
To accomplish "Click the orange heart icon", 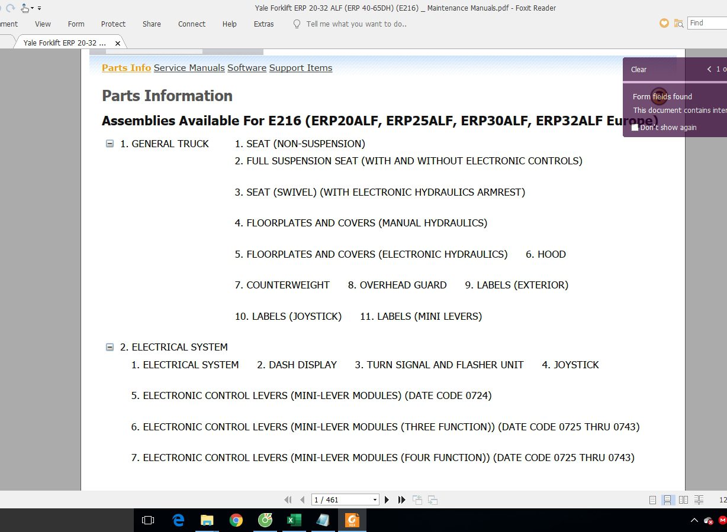I will 664,23.
